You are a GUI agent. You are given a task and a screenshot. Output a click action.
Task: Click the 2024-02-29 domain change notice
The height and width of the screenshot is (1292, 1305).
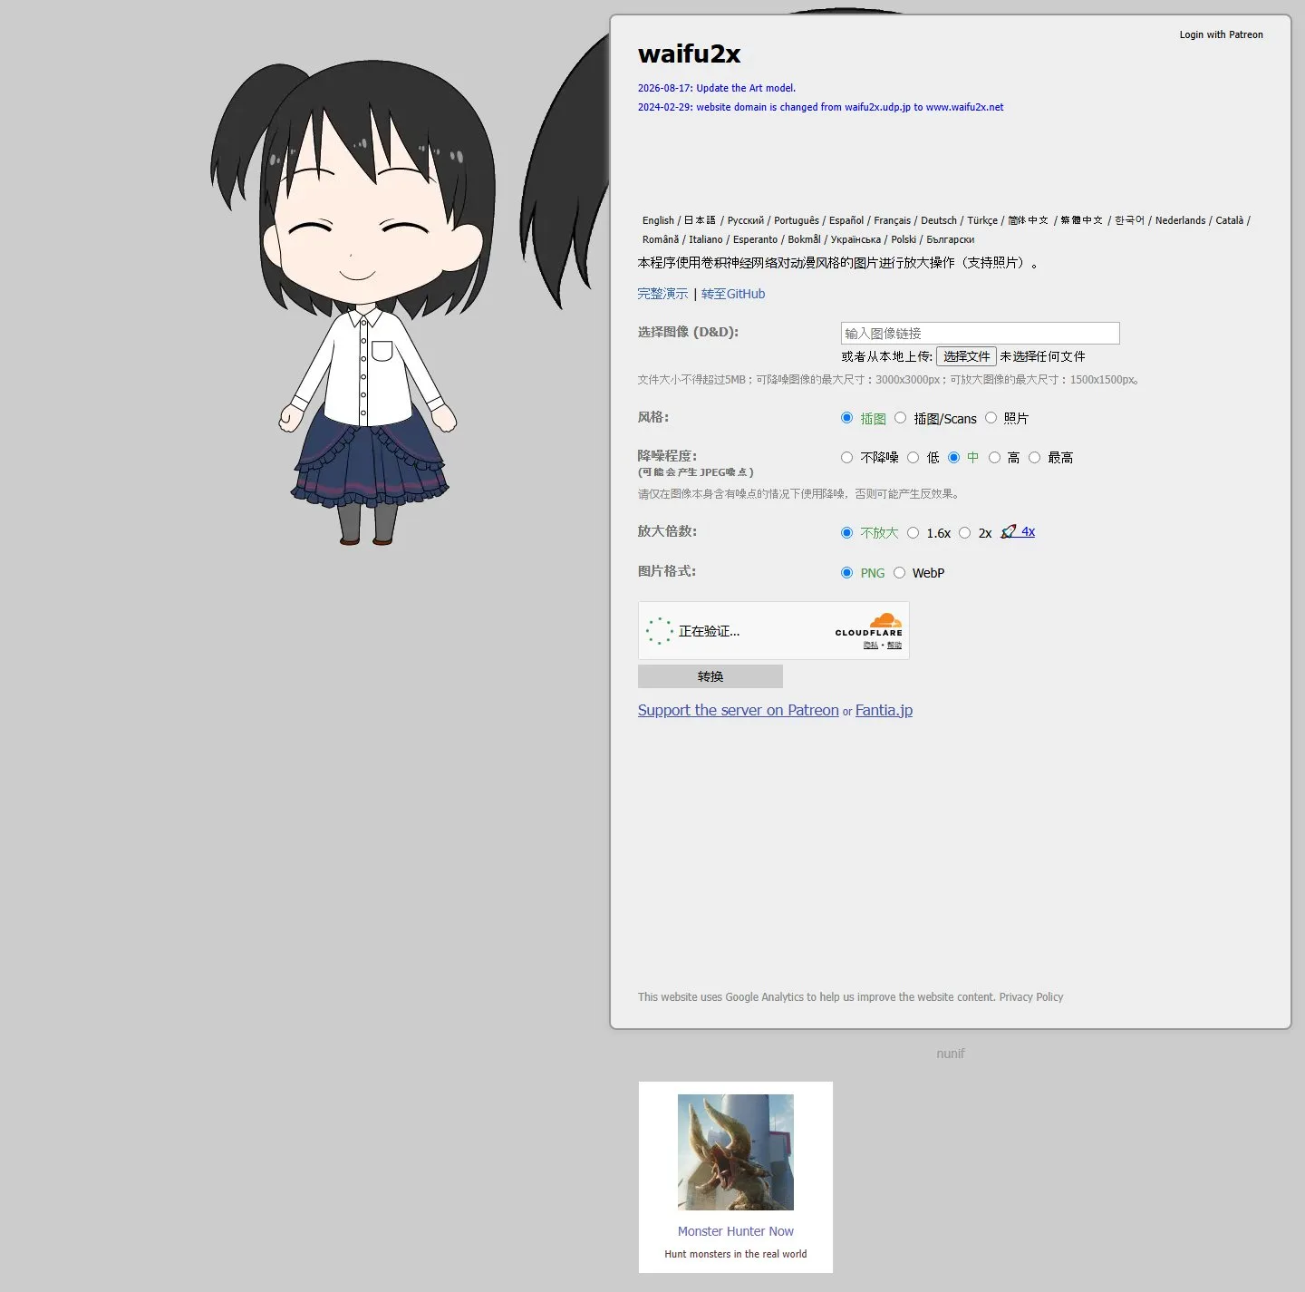click(821, 107)
